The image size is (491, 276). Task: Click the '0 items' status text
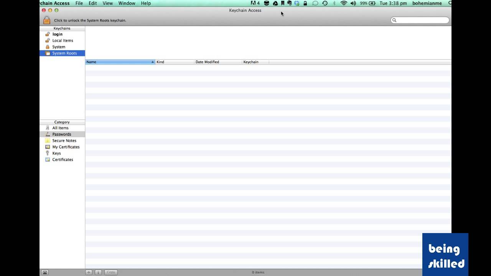258,272
